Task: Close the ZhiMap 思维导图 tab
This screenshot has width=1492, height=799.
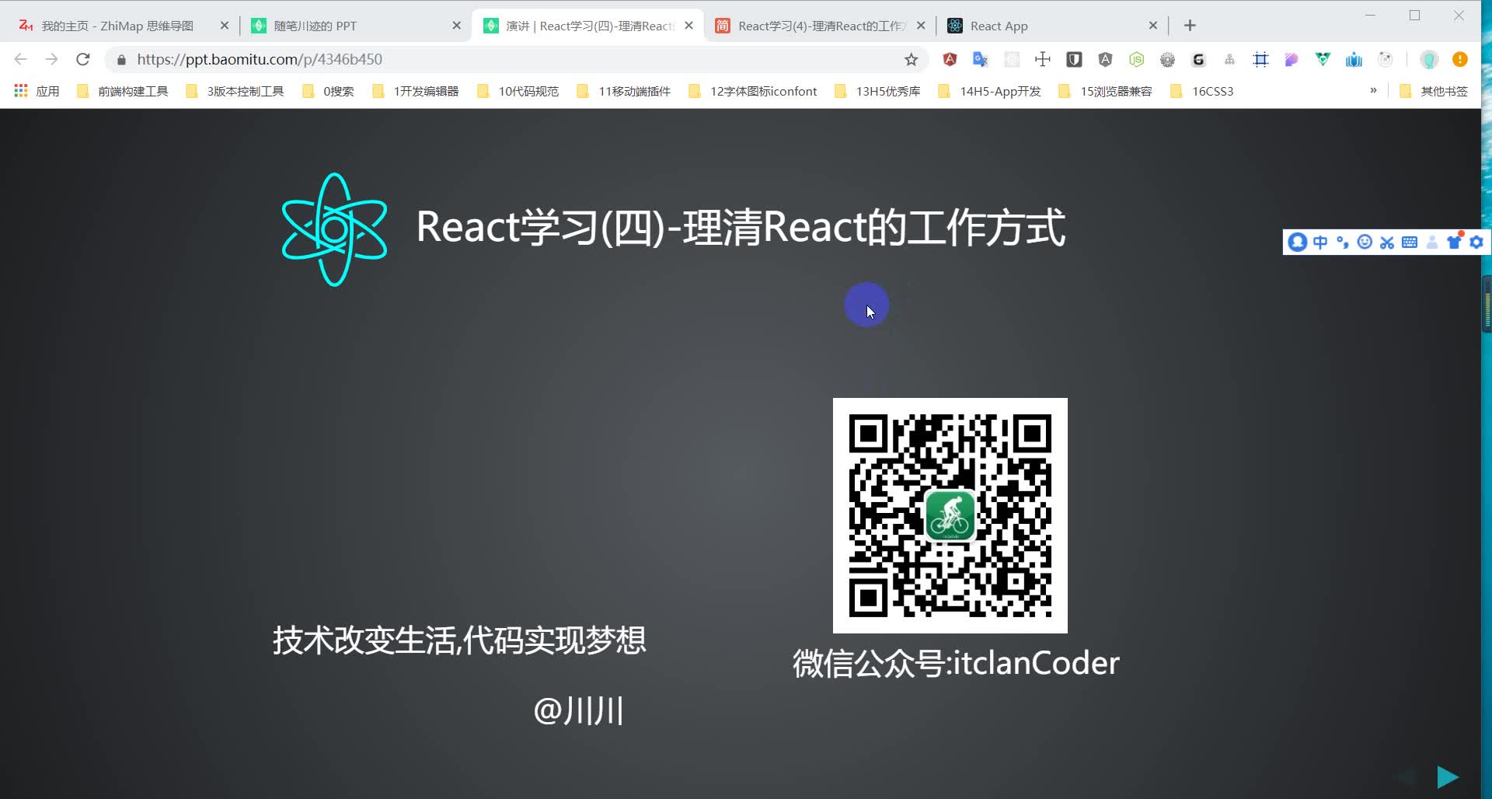Action: 225,26
